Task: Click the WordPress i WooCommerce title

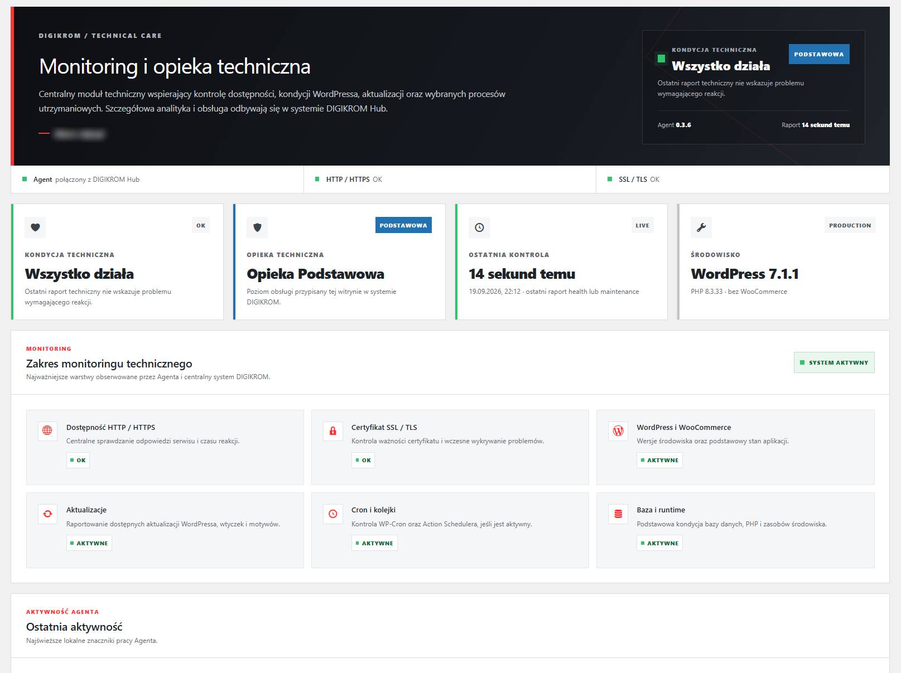Action: tap(683, 427)
